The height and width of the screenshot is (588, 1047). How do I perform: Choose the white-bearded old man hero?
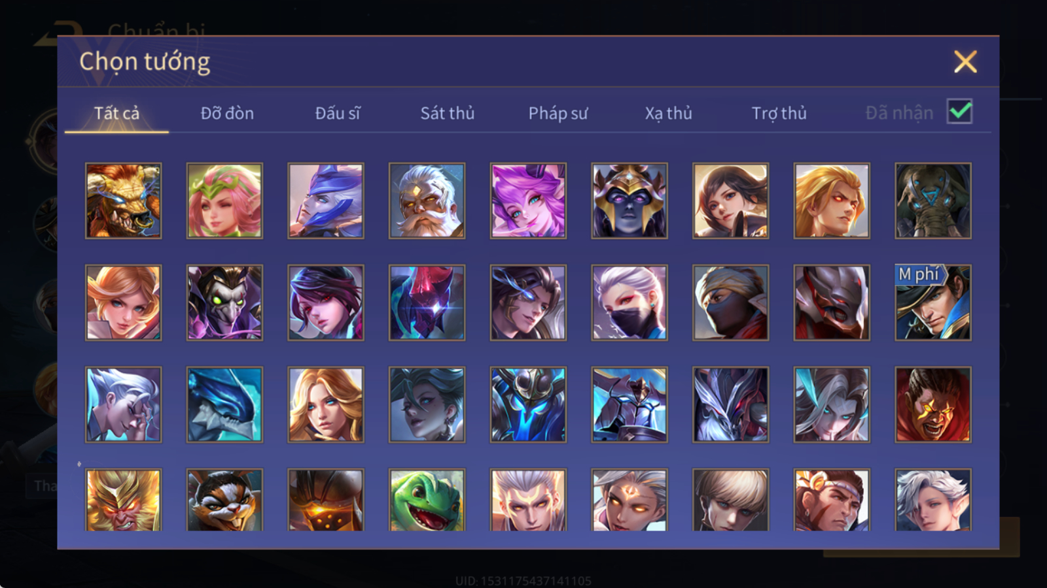tap(427, 201)
